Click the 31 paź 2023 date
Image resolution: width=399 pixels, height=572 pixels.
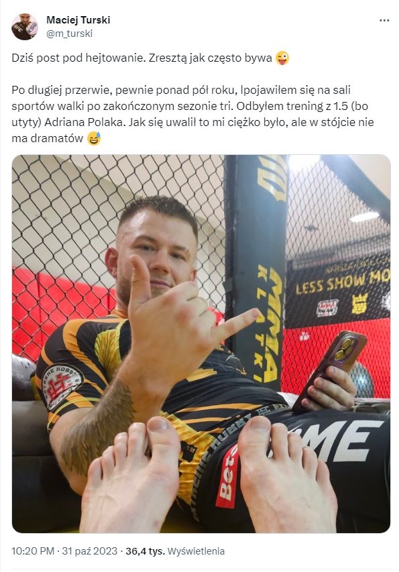90,551
